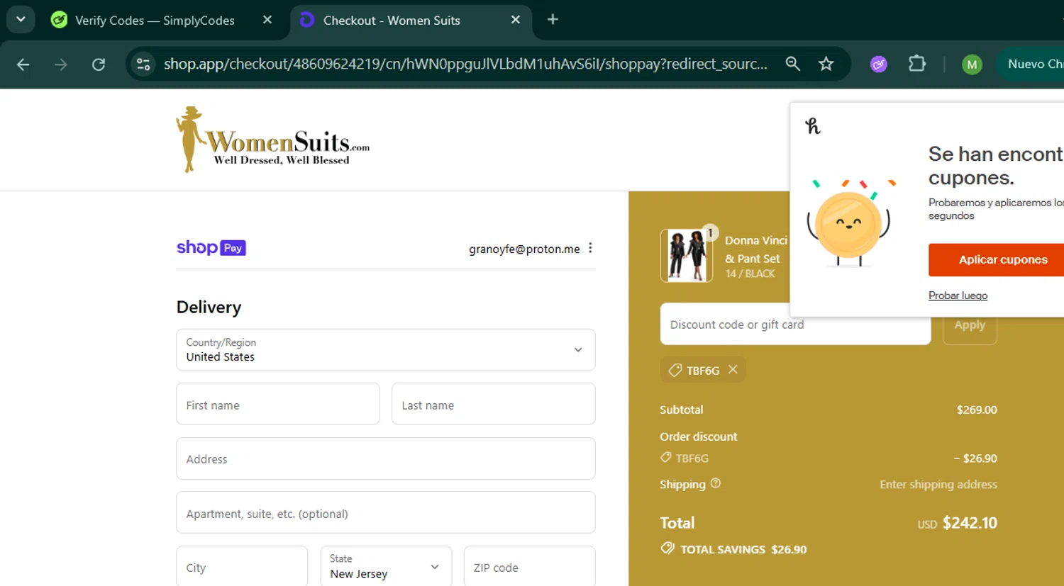Bookmark this page with star icon
Screen dimensions: 1064x586
[826, 64]
